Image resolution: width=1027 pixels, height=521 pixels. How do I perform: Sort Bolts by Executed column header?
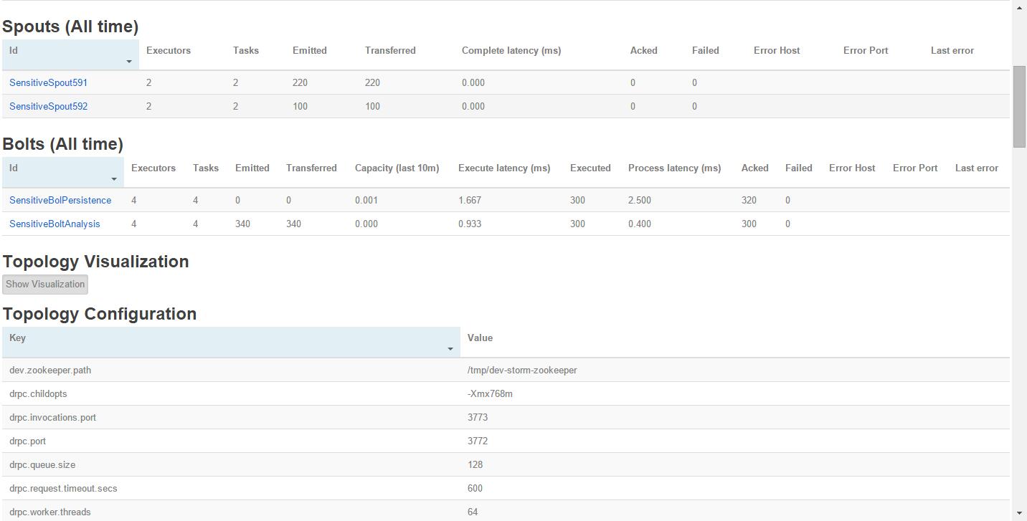[x=590, y=168]
